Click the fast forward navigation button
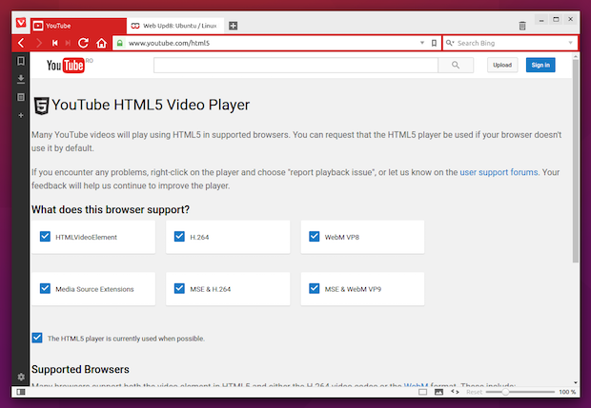 (68, 43)
